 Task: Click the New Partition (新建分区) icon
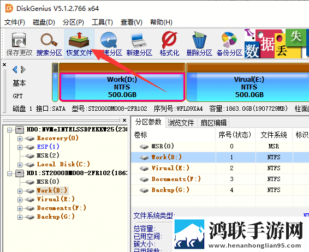coord(139,44)
